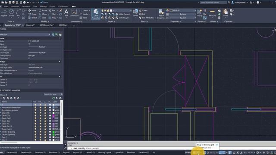Open the Manage ribbon tab
The image size is (276, 155).
(43, 6)
